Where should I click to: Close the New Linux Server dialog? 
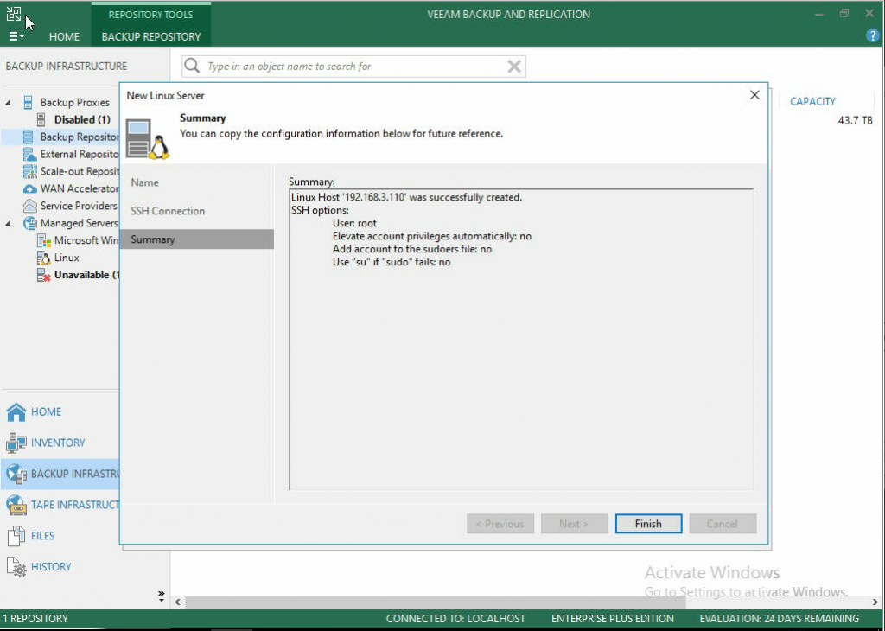pyautogui.click(x=754, y=95)
